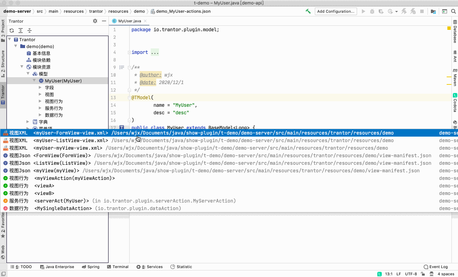Open the Statistic tool window
458x277 pixels.
click(181, 267)
